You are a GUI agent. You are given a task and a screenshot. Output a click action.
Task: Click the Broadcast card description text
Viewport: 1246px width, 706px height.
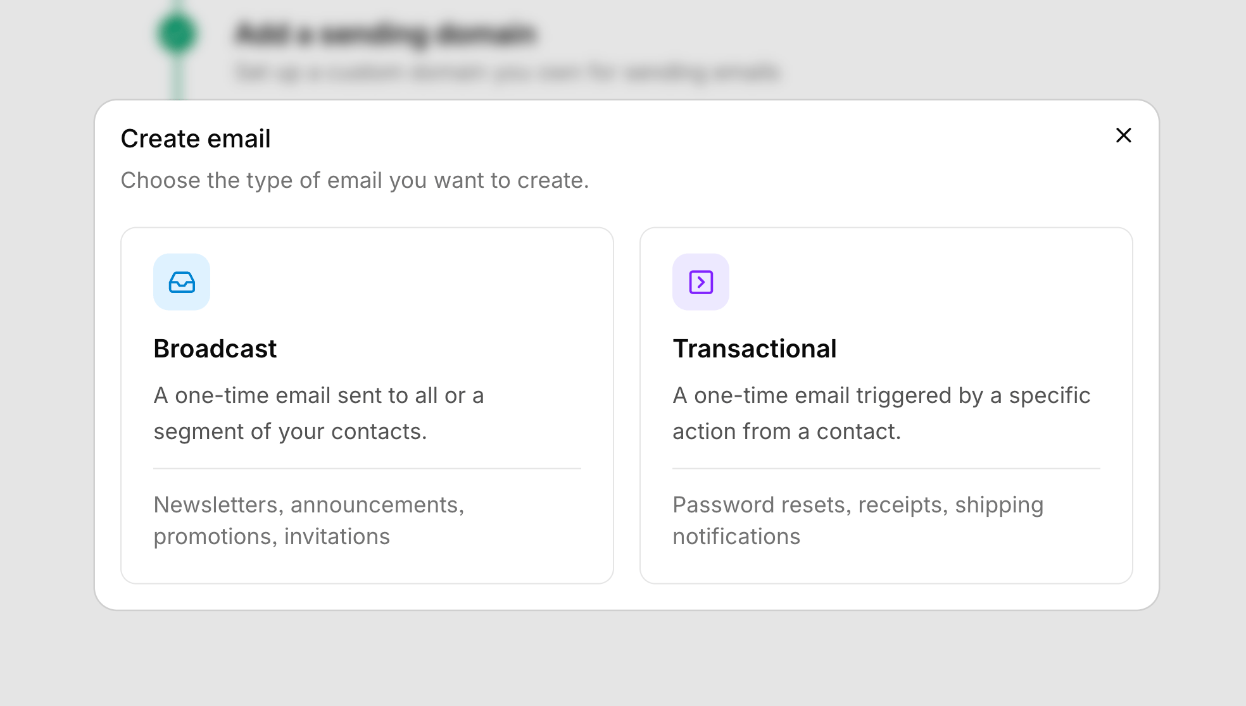318,412
